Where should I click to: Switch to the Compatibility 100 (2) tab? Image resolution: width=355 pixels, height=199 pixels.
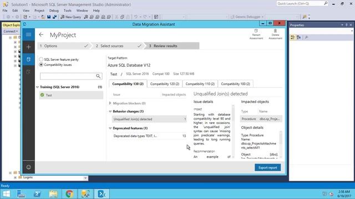pyautogui.click(x=235, y=83)
